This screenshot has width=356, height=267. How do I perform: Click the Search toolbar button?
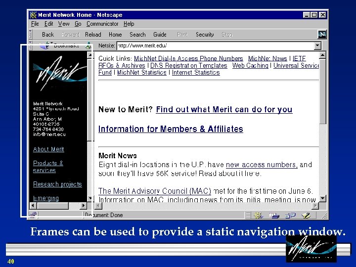point(137,35)
